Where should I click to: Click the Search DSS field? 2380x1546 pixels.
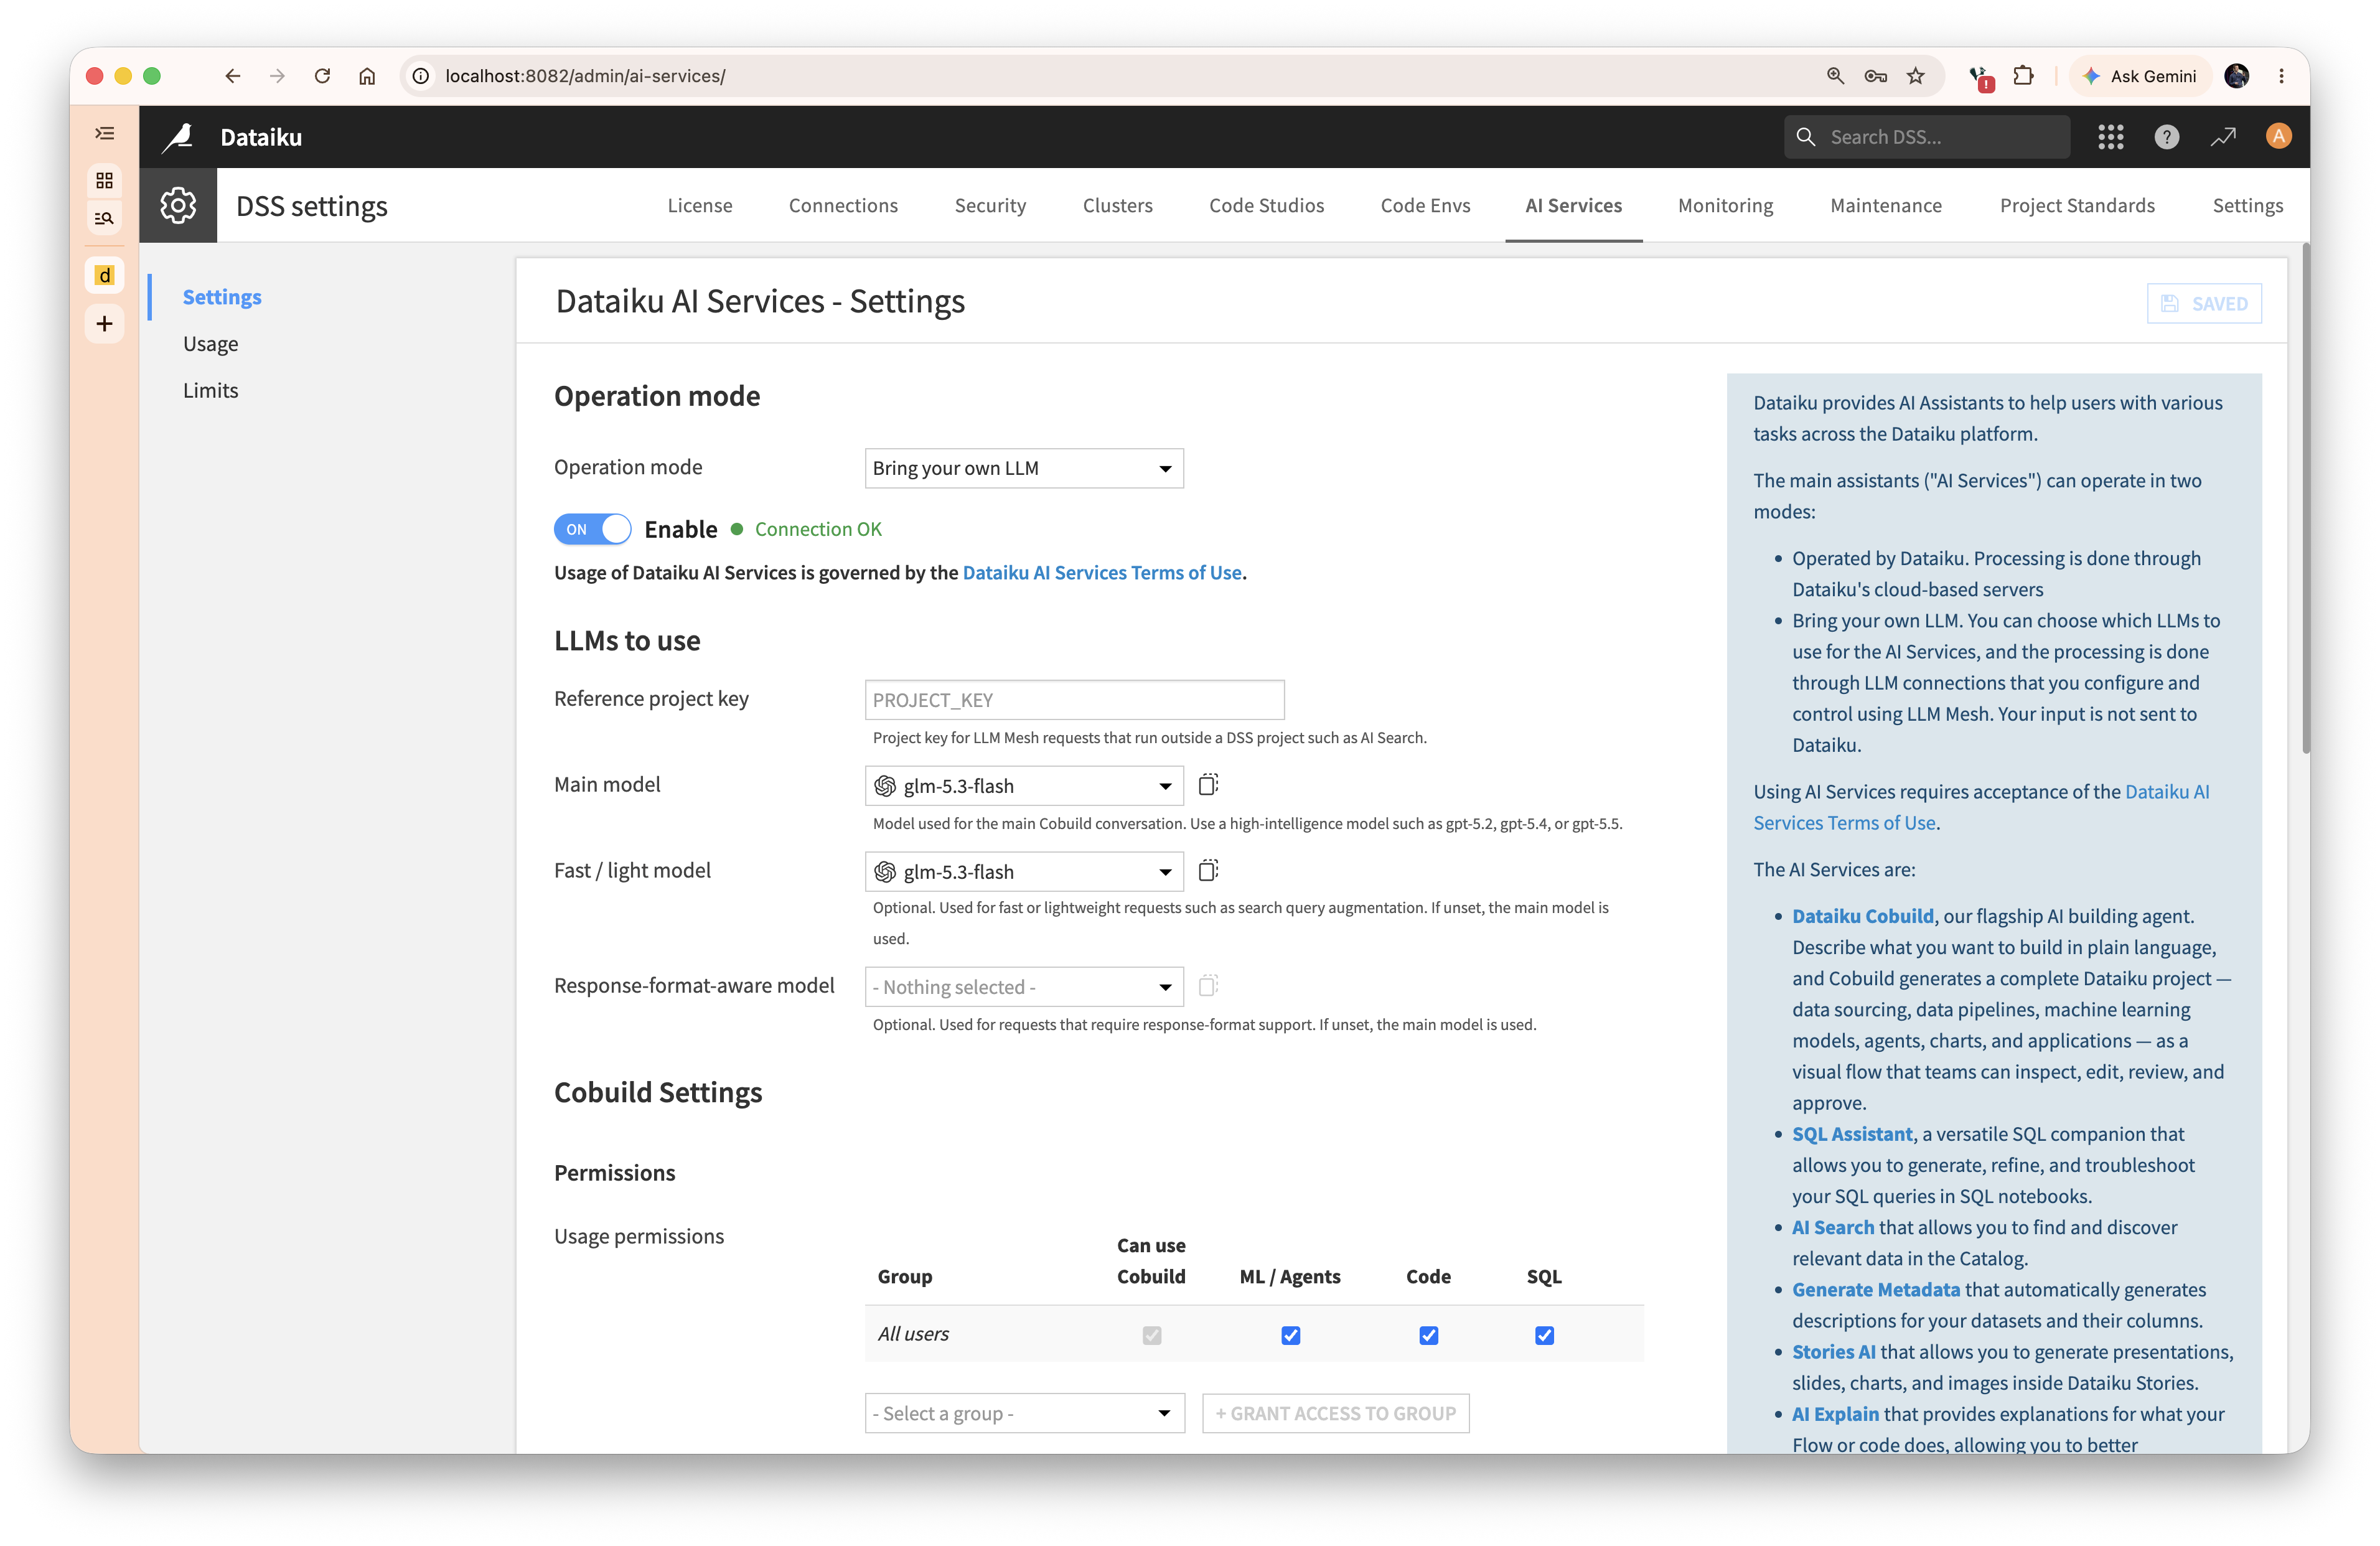pos(1926,137)
